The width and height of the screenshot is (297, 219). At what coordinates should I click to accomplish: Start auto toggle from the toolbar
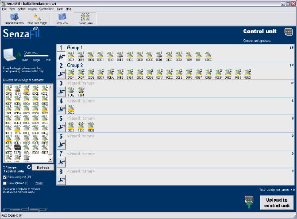point(37,19)
